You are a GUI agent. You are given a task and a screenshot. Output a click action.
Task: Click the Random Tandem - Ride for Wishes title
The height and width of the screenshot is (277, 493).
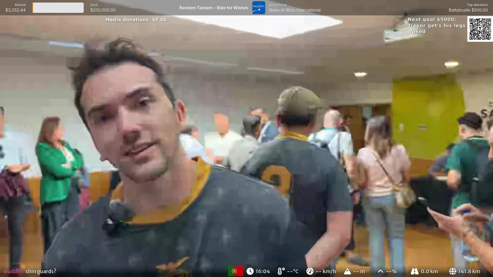tap(214, 8)
